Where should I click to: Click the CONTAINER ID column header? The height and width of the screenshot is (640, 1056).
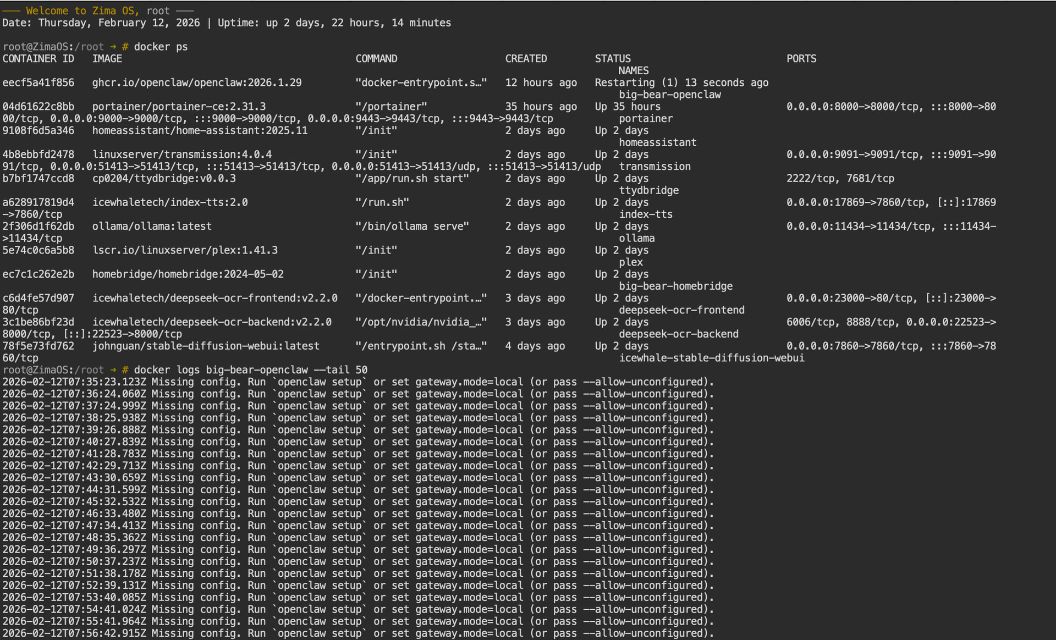38,59
